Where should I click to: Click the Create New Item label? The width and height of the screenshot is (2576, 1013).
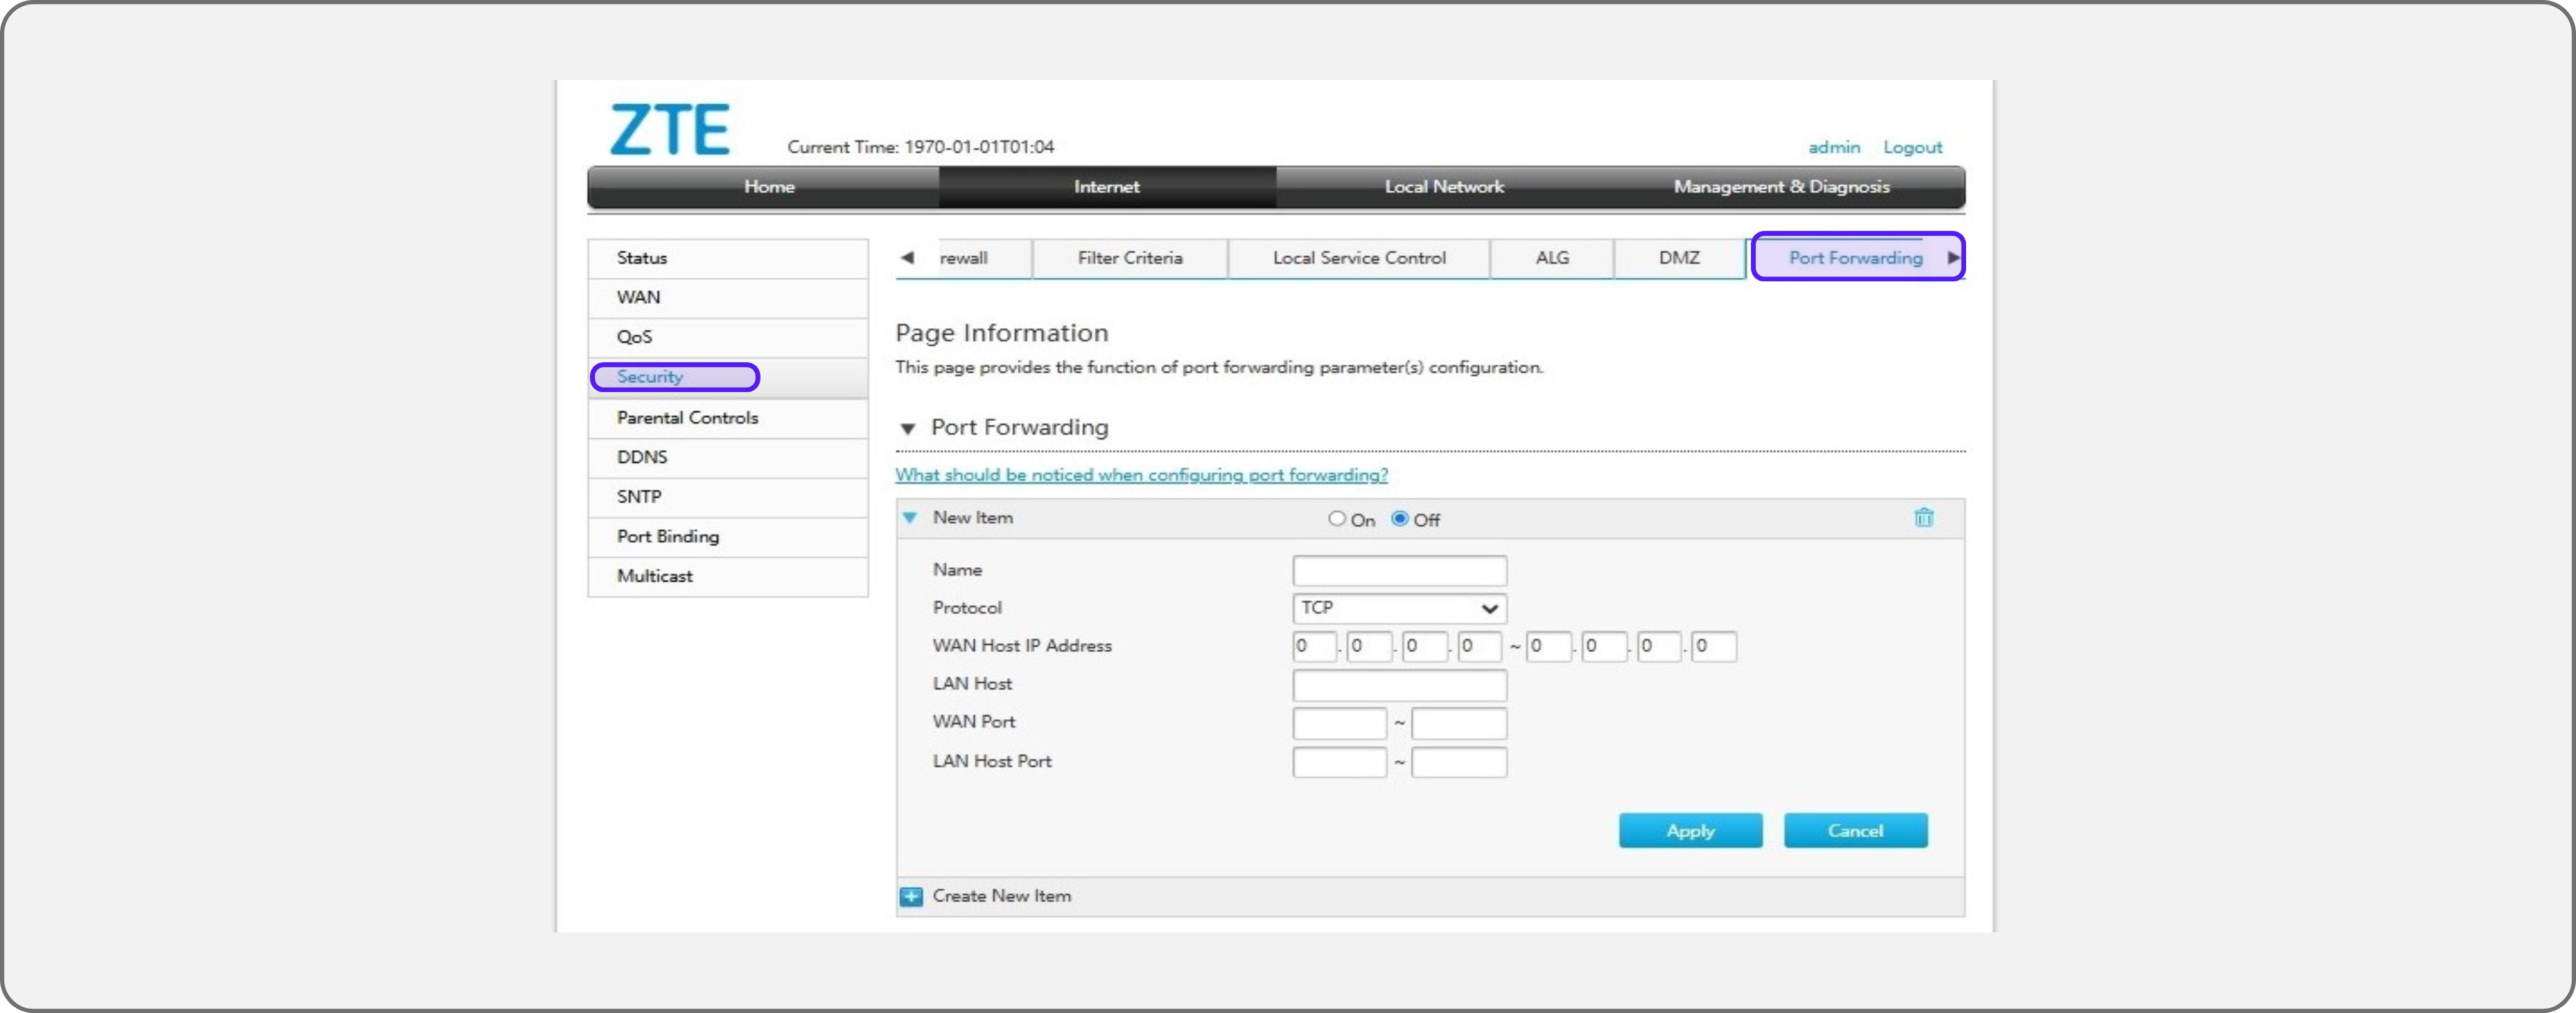click(x=1001, y=896)
